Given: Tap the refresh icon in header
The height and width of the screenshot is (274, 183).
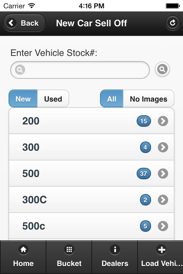Looking at the screenshot, I should click(172, 23).
